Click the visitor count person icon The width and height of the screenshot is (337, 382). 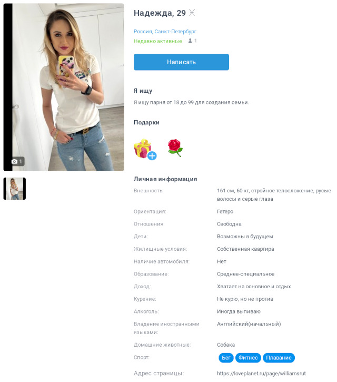click(190, 41)
